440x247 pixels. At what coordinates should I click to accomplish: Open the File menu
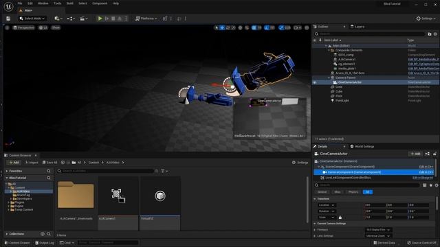tap(20, 3)
